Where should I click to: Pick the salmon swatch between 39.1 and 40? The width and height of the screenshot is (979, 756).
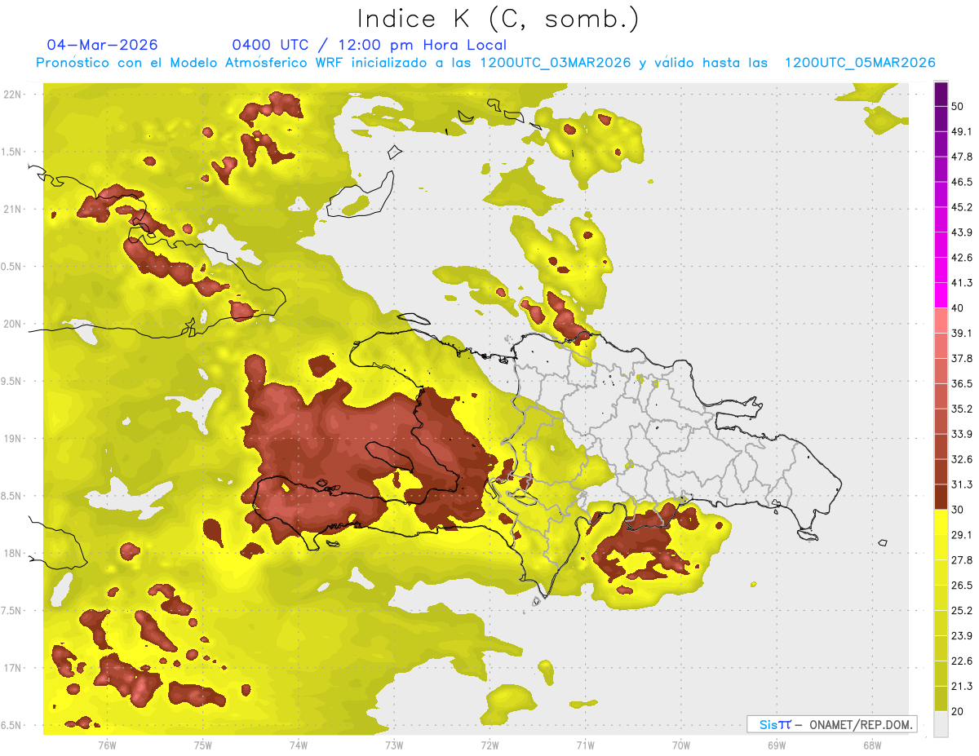point(941,321)
